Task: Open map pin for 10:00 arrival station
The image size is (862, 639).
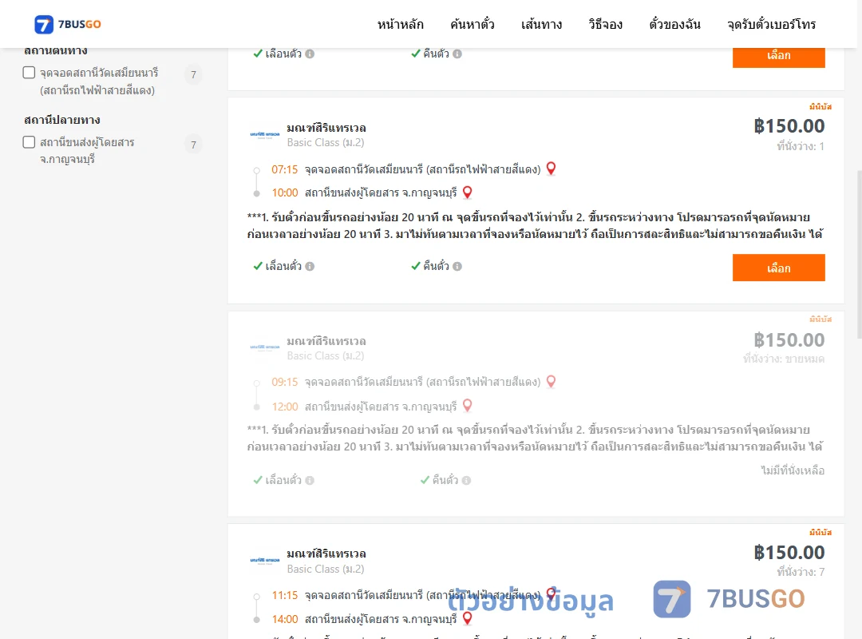Action: tap(467, 192)
